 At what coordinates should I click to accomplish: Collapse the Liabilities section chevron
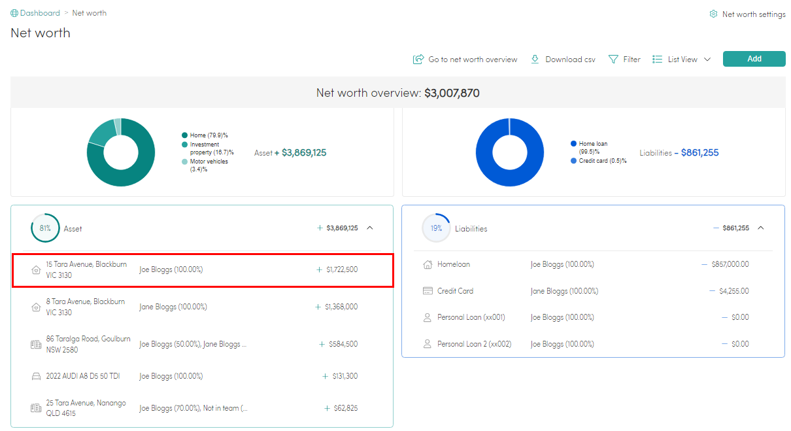click(x=760, y=228)
